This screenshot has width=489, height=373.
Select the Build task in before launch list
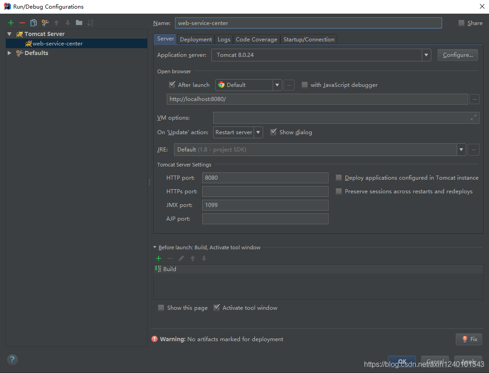click(318, 269)
